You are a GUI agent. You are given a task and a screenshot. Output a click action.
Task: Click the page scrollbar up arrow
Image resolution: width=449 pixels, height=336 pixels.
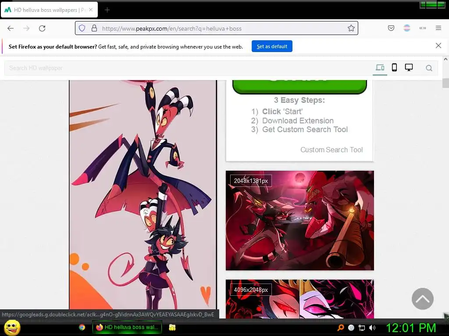click(445, 59)
